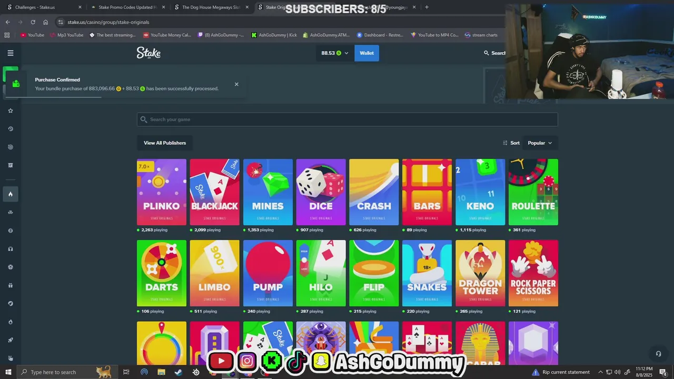Open the Mp3 YouTube bookmark

(66, 35)
